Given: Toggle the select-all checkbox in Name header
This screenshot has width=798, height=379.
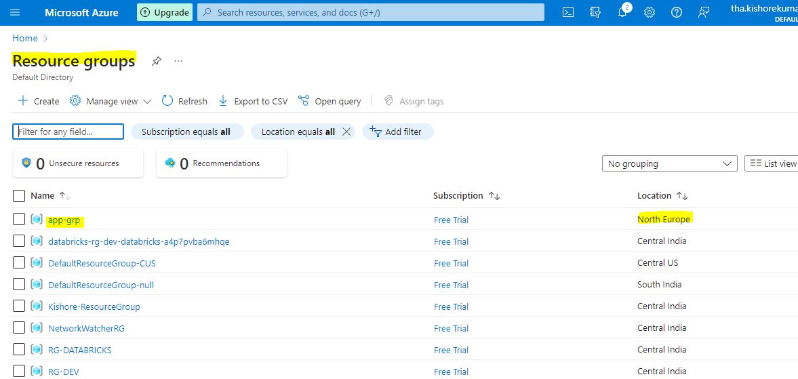Looking at the screenshot, I should pos(19,196).
